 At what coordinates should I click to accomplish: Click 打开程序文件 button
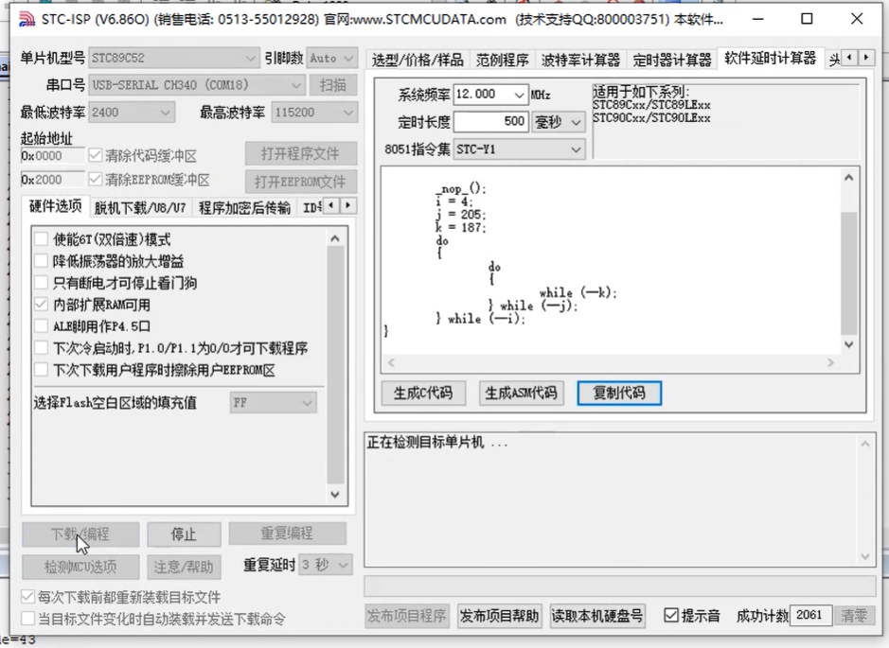pos(301,153)
